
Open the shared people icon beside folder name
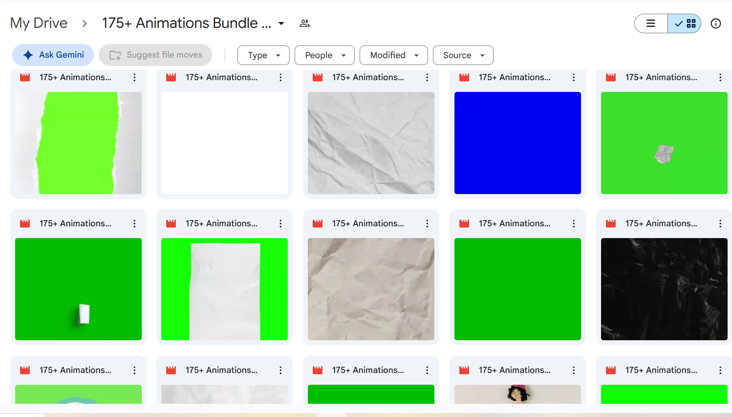point(304,23)
